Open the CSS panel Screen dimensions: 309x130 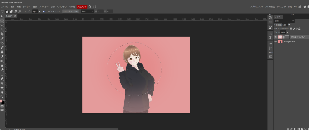270,43
